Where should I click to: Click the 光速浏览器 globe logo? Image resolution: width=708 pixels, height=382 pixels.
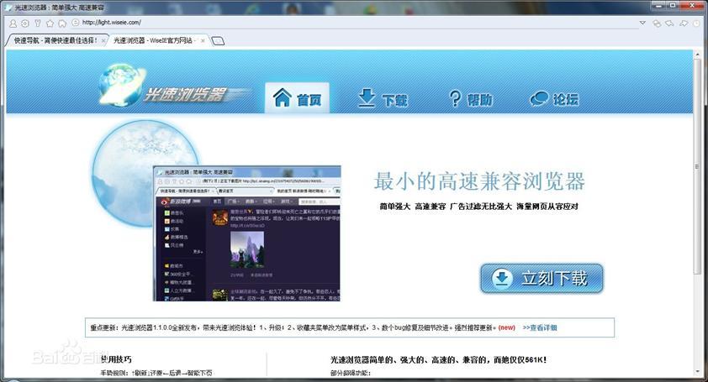point(122,85)
